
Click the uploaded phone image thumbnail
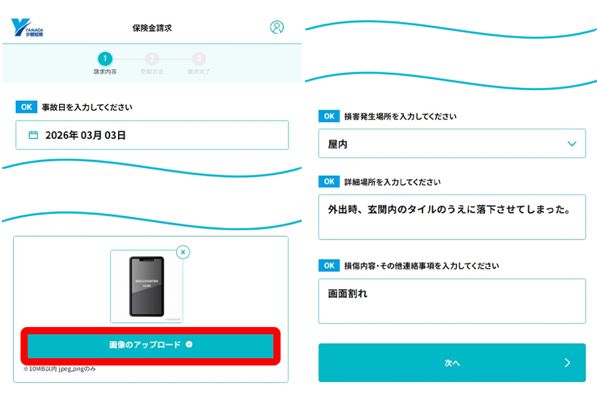[x=148, y=287]
